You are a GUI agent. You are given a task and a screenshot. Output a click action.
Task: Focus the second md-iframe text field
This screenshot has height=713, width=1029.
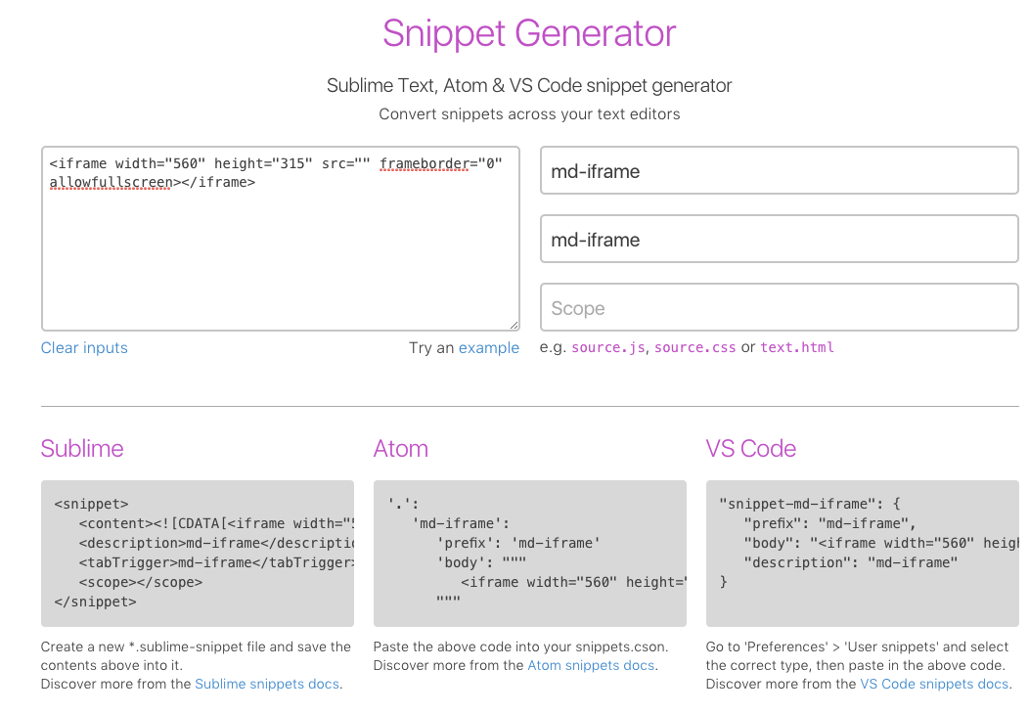779,240
